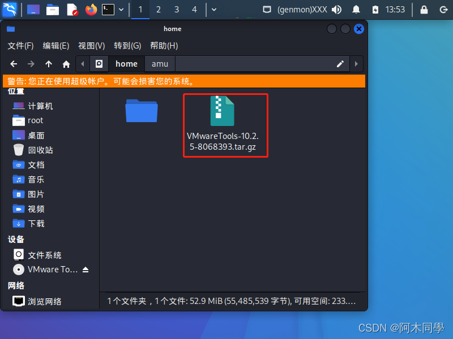The height and width of the screenshot is (339, 453).
Task: Click the show desktop panel icon
Action: click(x=33, y=10)
